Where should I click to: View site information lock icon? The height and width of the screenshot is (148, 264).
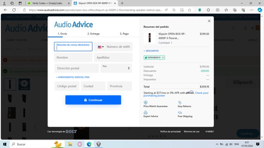point(24,10)
